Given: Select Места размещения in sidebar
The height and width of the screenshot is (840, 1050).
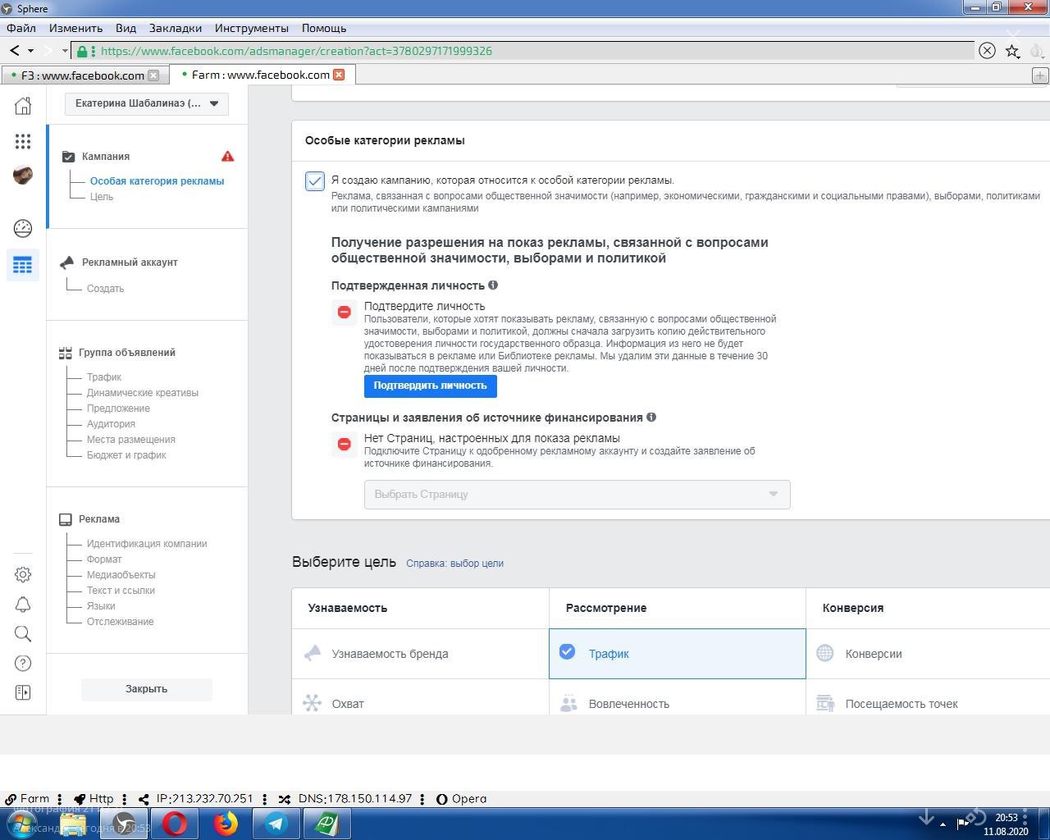Looking at the screenshot, I should (131, 440).
